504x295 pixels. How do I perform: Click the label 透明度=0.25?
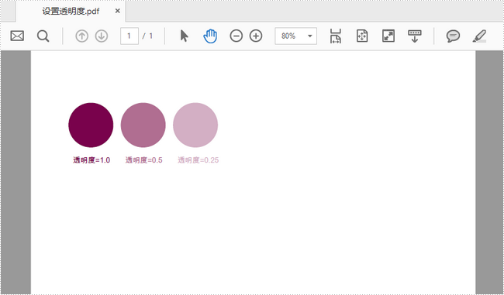(x=198, y=160)
